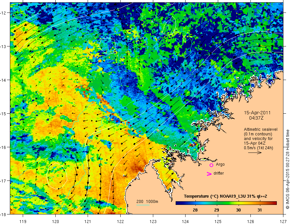The width and height of the screenshot is (290, 224).
Task: Click the '04:37Z' time label
Action: point(256,118)
